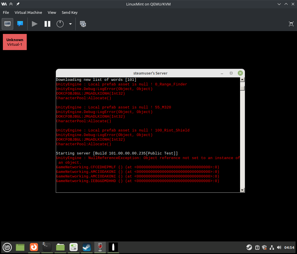The width and height of the screenshot is (297, 254).
Task: Pin the virt-manager window
Action: [18, 4]
